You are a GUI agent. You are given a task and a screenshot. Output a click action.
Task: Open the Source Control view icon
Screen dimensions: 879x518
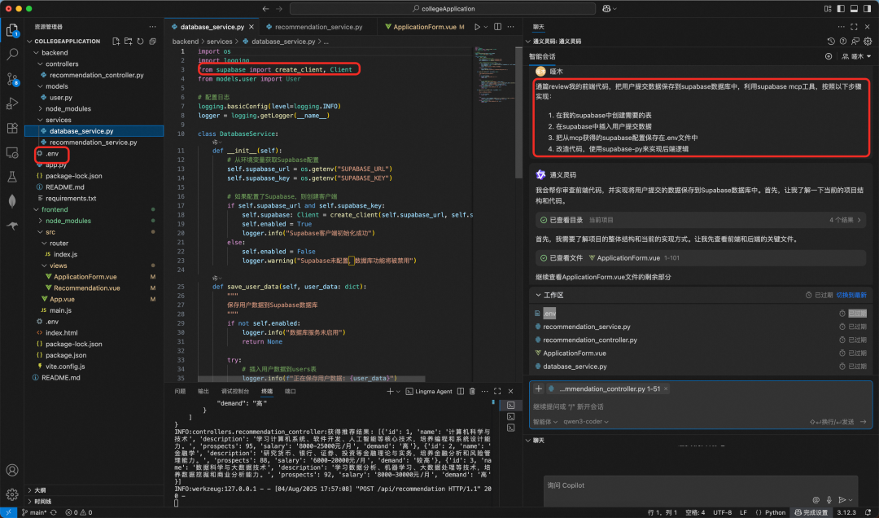(x=11, y=79)
